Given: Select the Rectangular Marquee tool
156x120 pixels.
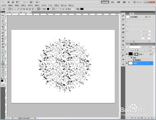Looking at the screenshot, I should pos(3,18).
